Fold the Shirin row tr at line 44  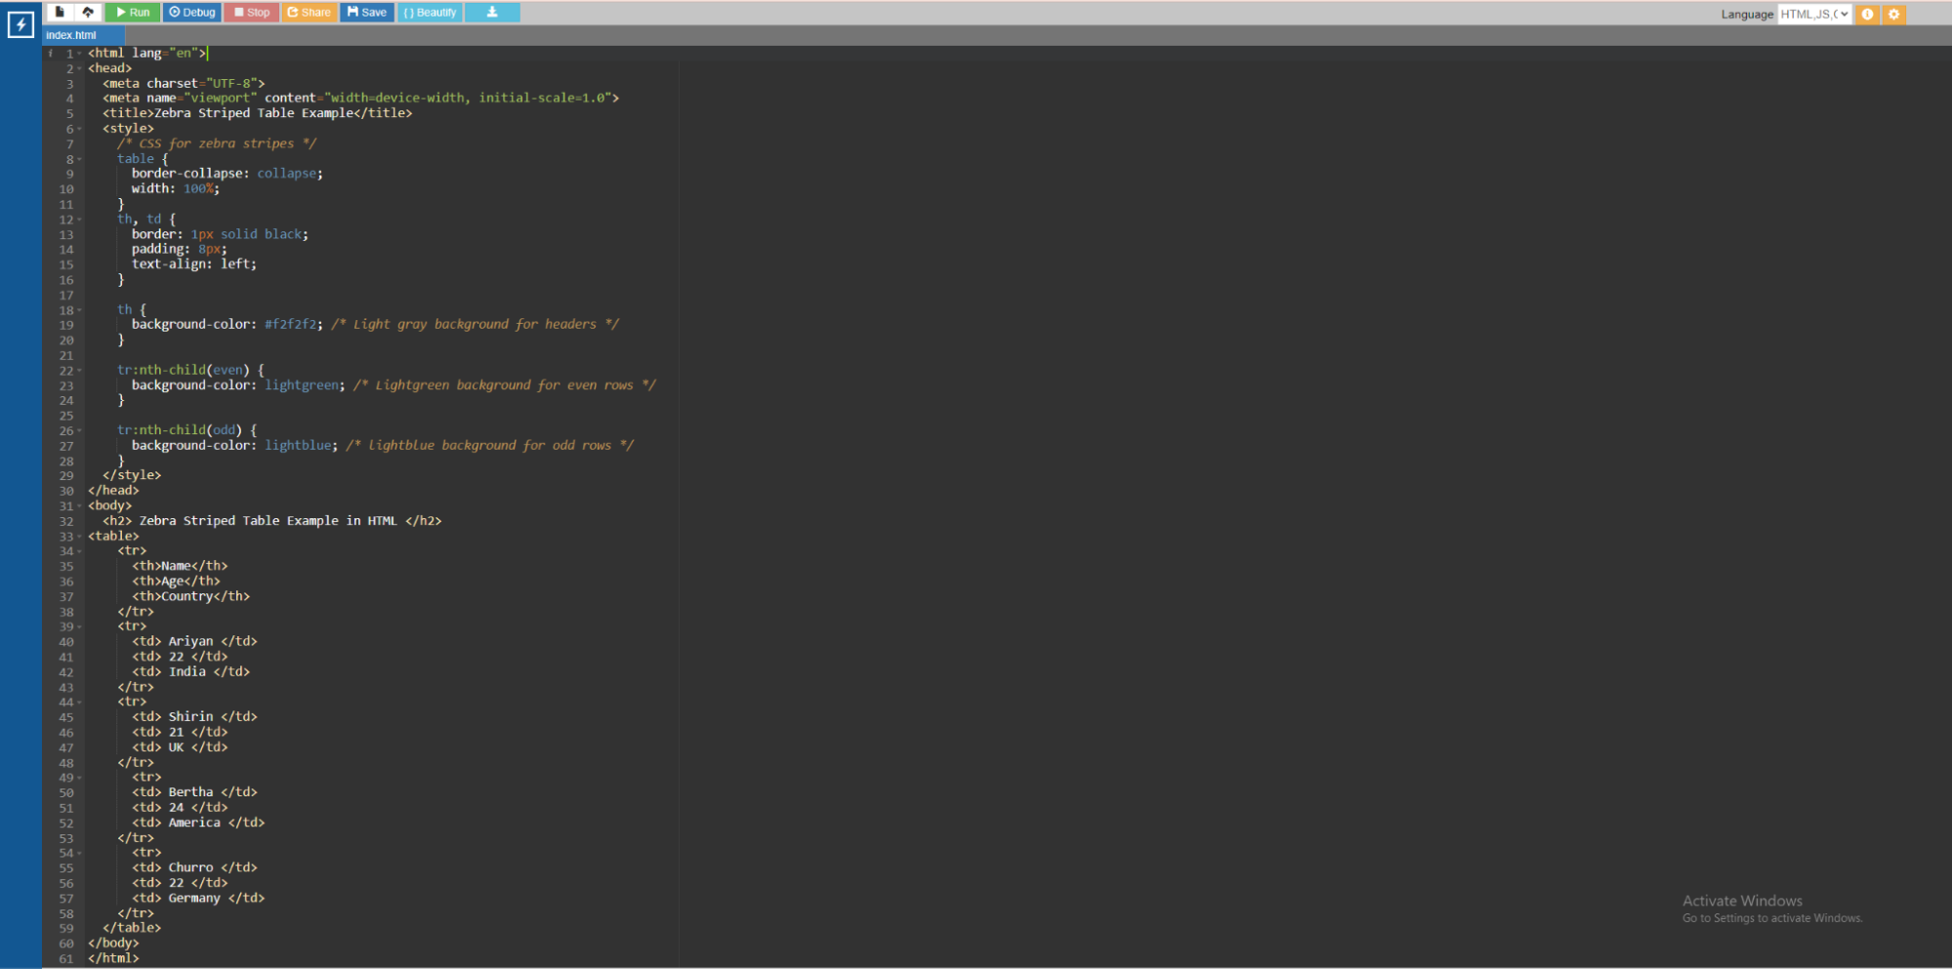tap(80, 703)
